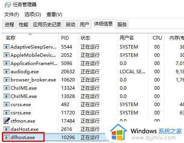Sort by the 状态 column header
The width and height of the screenshot is (184, 143).
coord(98,38)
